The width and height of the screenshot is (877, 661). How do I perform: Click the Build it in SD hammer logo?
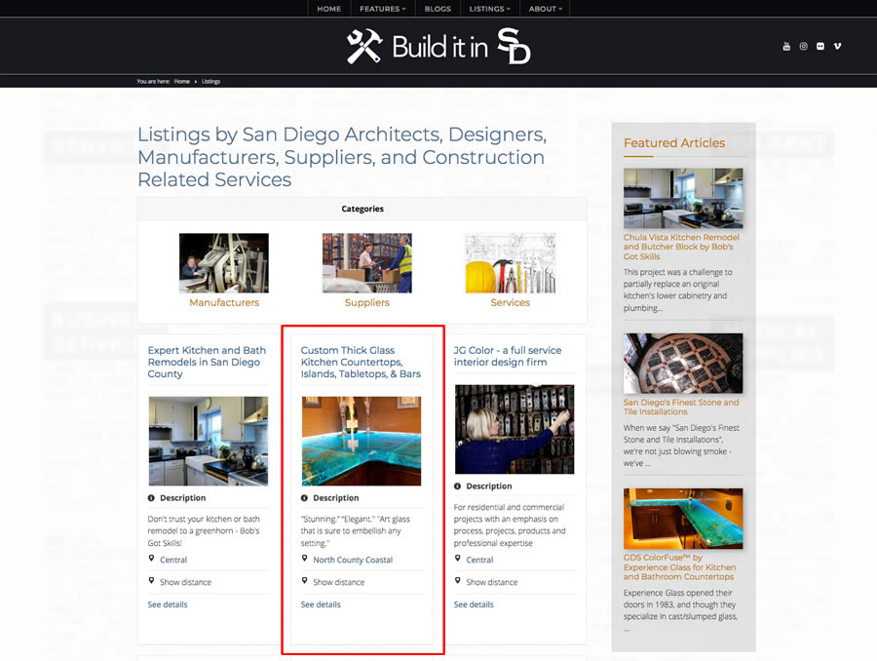(364, 46)
